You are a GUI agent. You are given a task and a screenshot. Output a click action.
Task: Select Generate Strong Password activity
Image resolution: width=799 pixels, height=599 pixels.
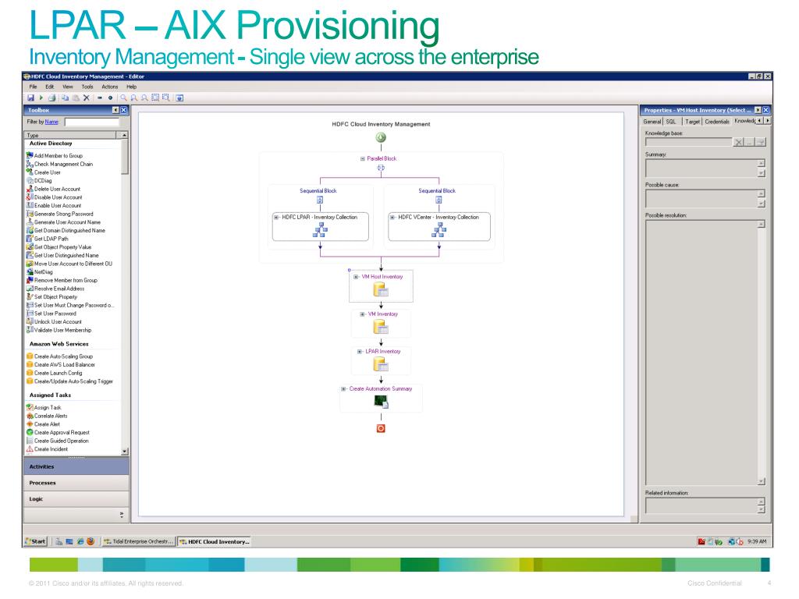click(59, 214)
